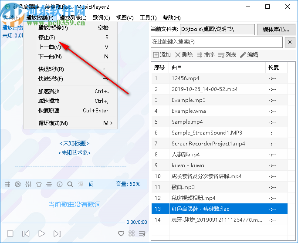Select the 人事部.mp4 track
Viewport: 298px width, 243px height.
click(x=220, y=155)
